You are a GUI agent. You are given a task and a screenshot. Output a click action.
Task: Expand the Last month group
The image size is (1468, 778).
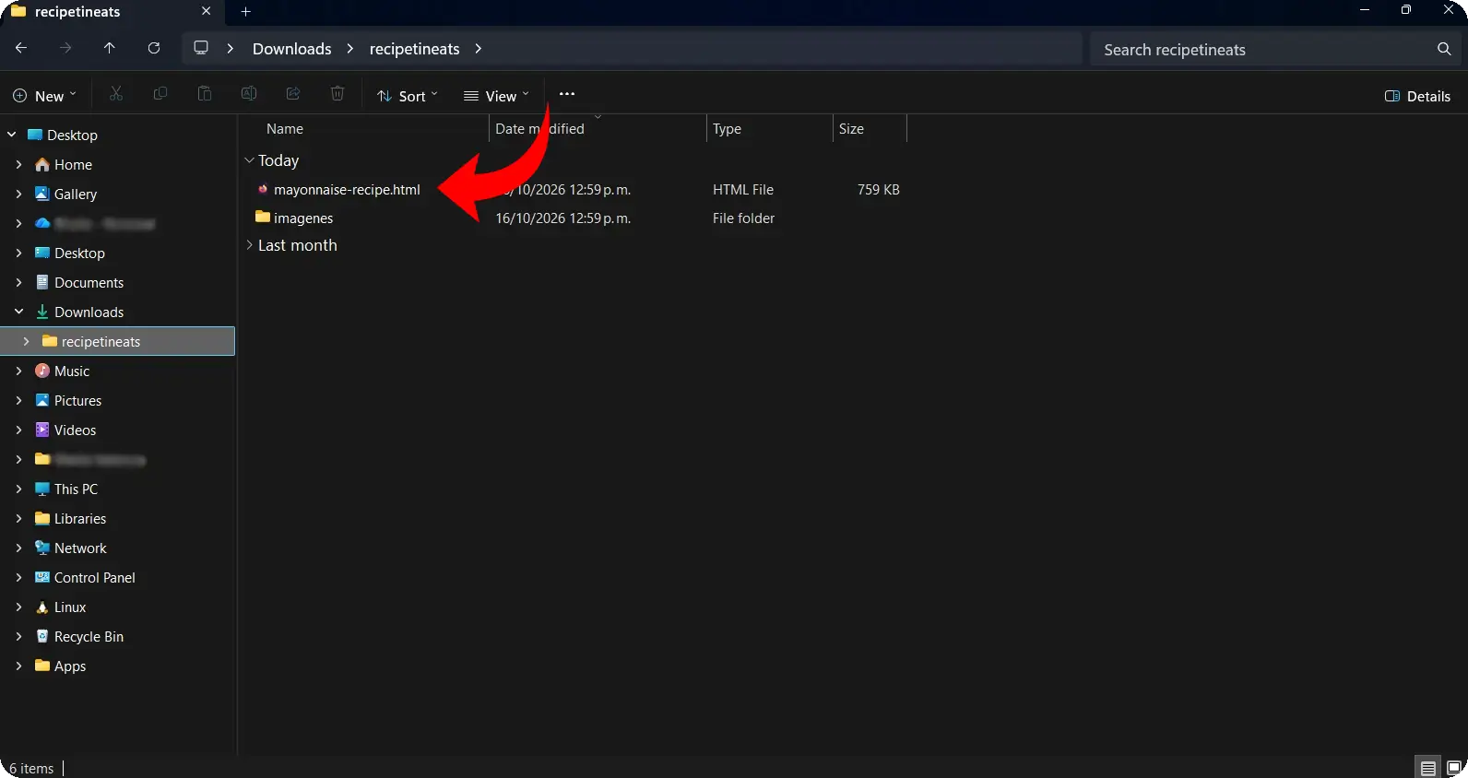249,245
